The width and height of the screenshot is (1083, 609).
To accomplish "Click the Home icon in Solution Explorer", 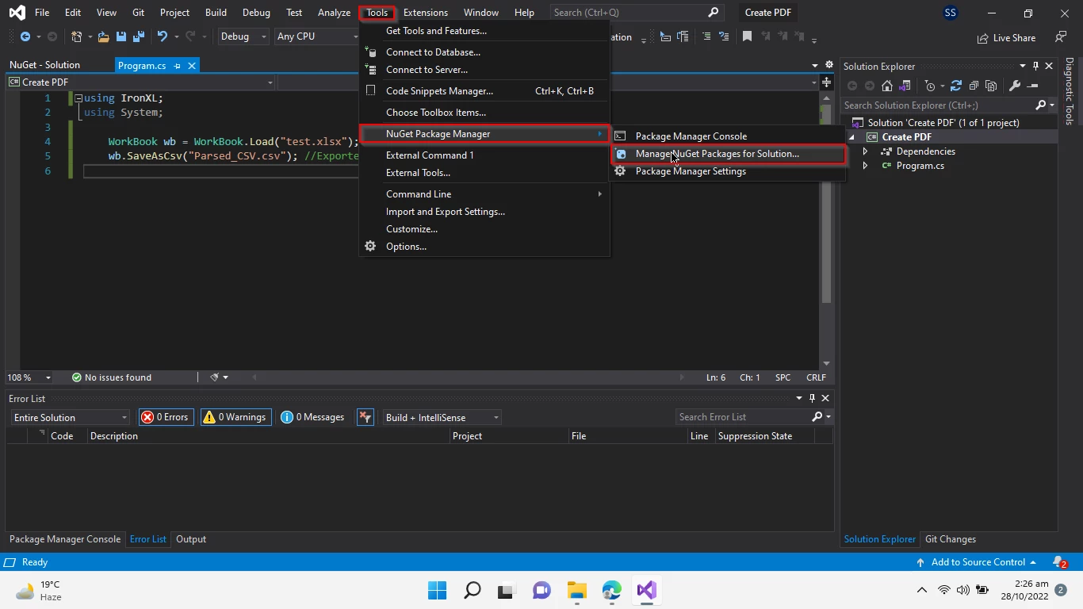I will (x=887, y=86).
